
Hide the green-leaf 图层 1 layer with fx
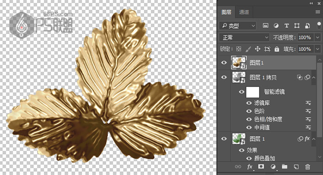[224, 139]
